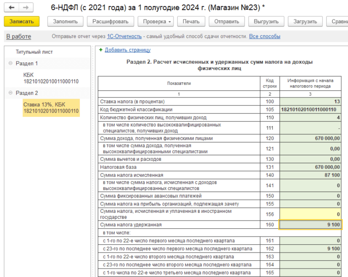Click the back navigation arrow
Viewport: 348px width, 277px height.
point(12,7)
